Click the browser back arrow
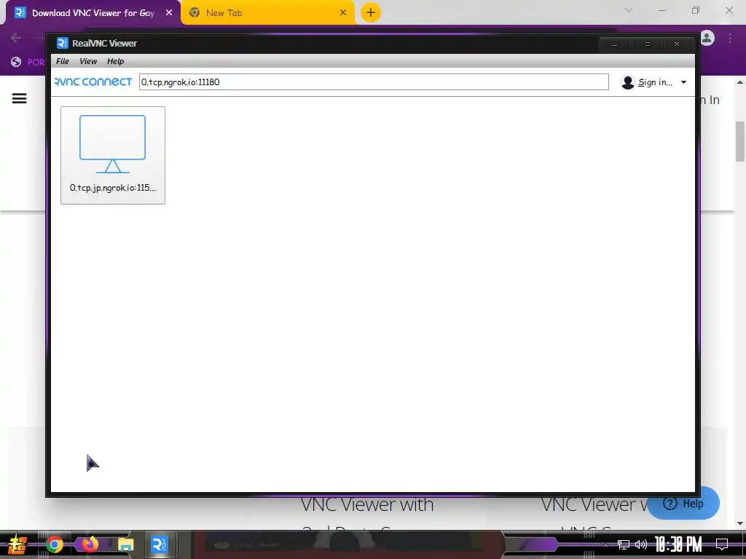Viewport: 746px width, 559px height. click(16, 38)
